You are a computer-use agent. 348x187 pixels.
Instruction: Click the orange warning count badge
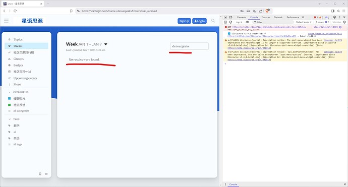[x=321, y=17]
